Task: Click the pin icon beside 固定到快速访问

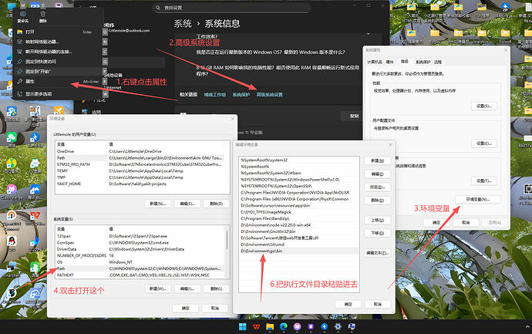Action: click(x=20, y=61)
